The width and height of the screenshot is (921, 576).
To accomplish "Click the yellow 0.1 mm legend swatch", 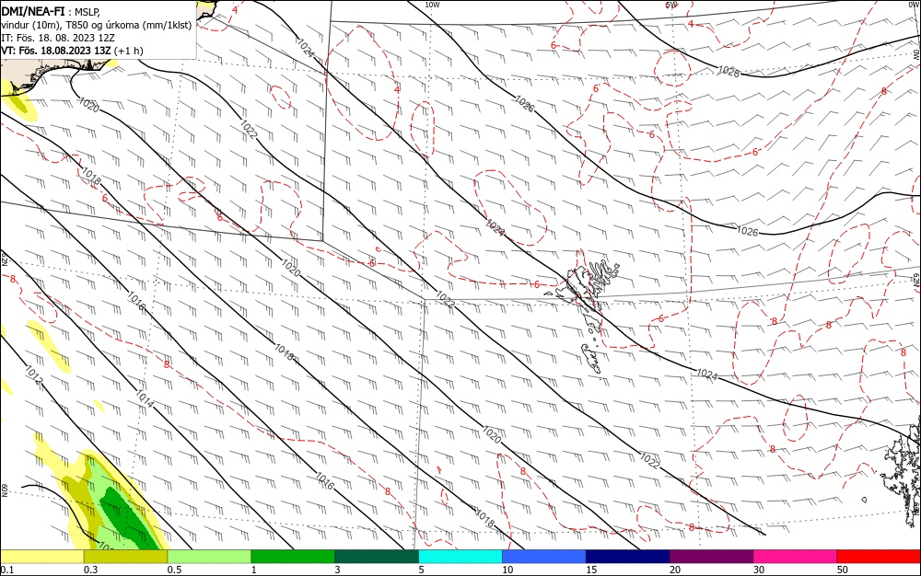I will pos(41,557).
